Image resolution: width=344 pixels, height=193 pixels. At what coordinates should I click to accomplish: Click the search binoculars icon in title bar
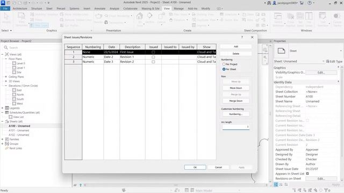269,3
